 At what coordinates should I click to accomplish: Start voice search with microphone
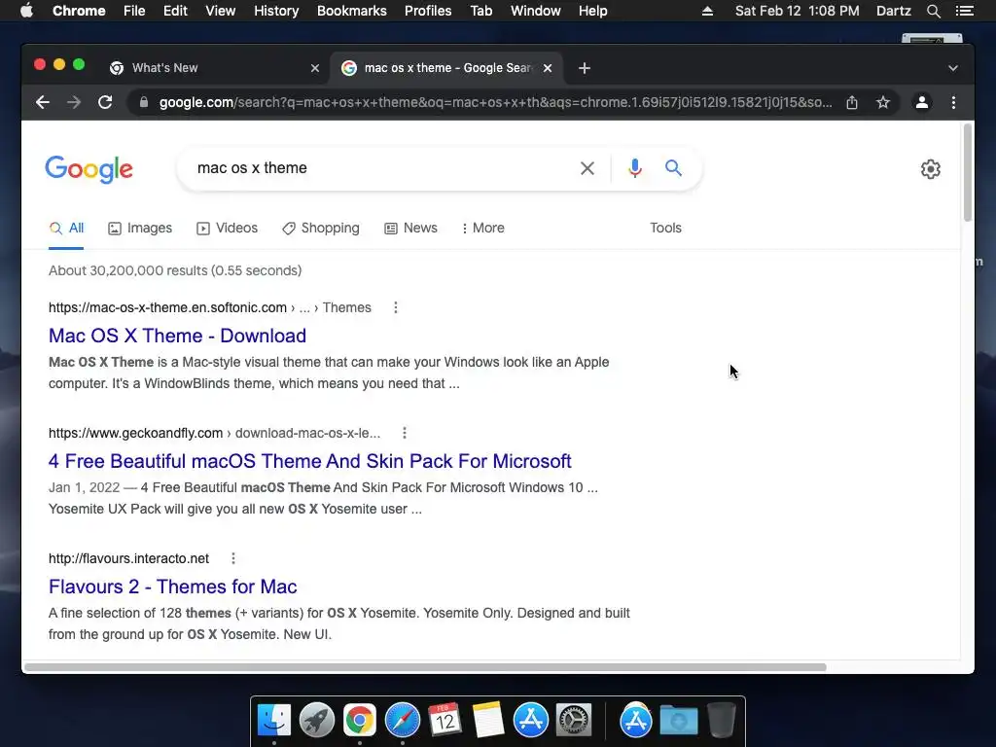coord(634,168)
